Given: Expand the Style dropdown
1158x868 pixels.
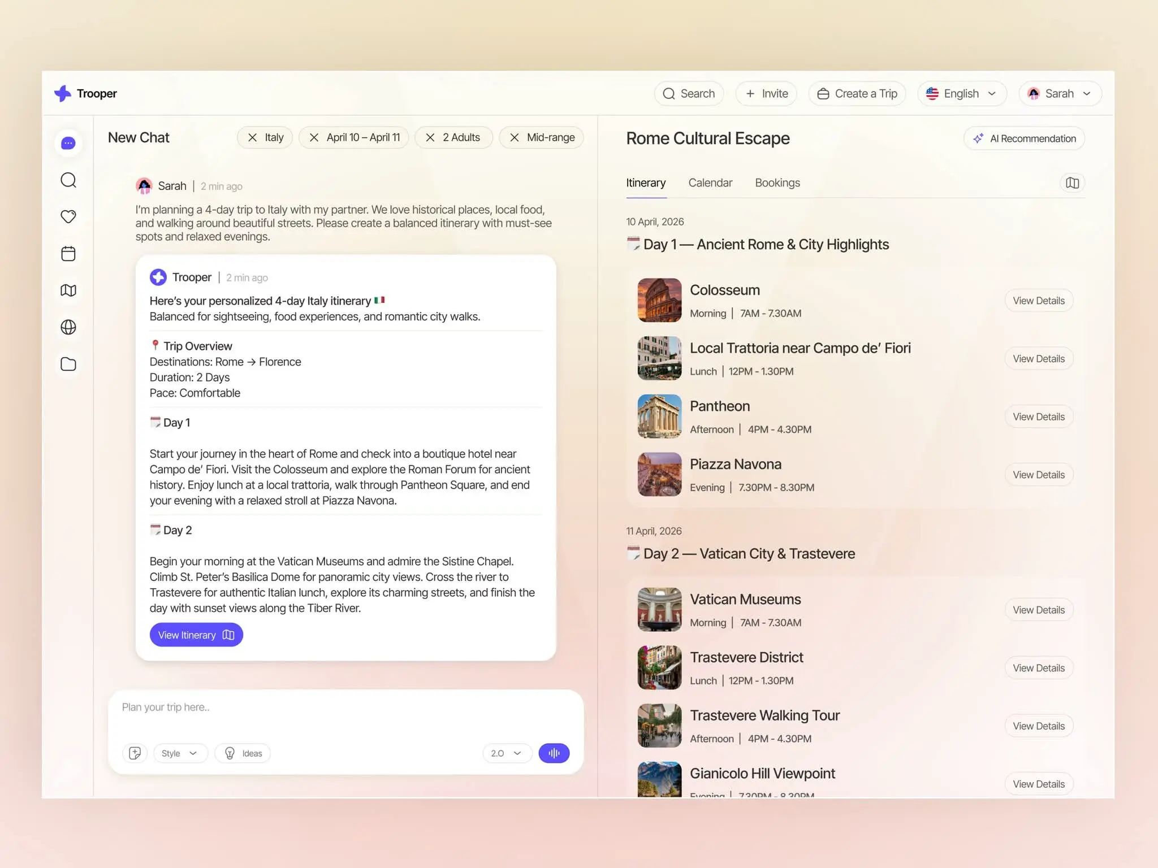Looking at the screenshot, I should click(x=180, y=753).
